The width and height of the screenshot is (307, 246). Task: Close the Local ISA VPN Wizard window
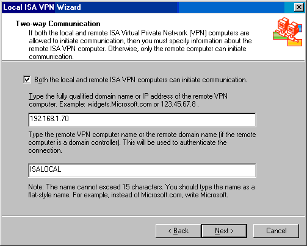299,7
